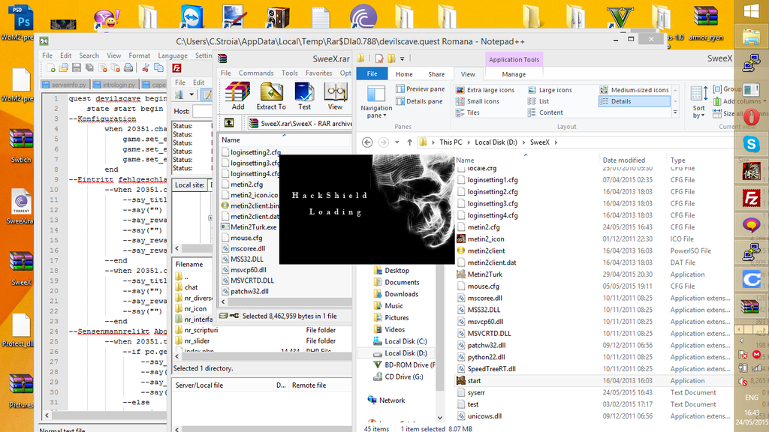The height and width of the screenshot is (432, 769).
Task: Click the SweeX WinRAR desktop icon
Action: [21, 268]
